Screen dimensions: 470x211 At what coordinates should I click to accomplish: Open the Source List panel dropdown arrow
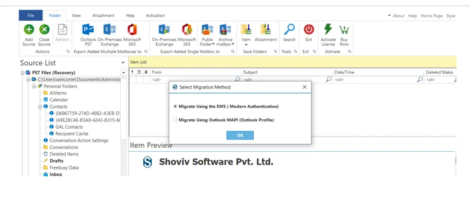pos(123,63)
